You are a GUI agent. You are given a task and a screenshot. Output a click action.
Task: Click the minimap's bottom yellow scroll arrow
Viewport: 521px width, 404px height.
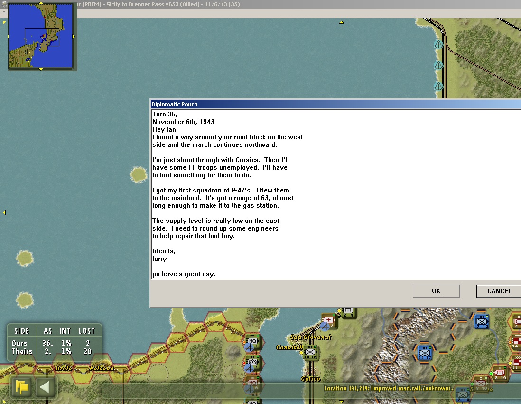click(41, 69)
